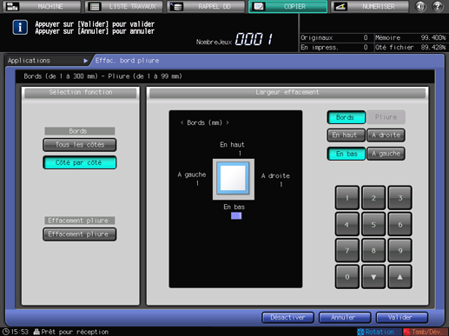
Task: Click the clock icon showing 15:53
Action: tap(6, 332)
